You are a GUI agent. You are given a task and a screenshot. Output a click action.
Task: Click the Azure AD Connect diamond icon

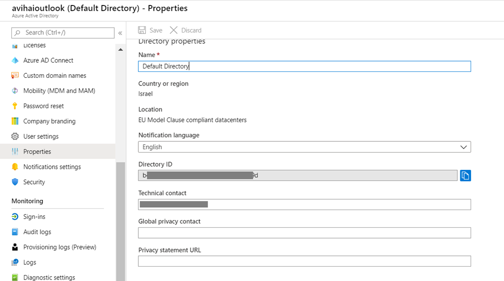point(15,61)
